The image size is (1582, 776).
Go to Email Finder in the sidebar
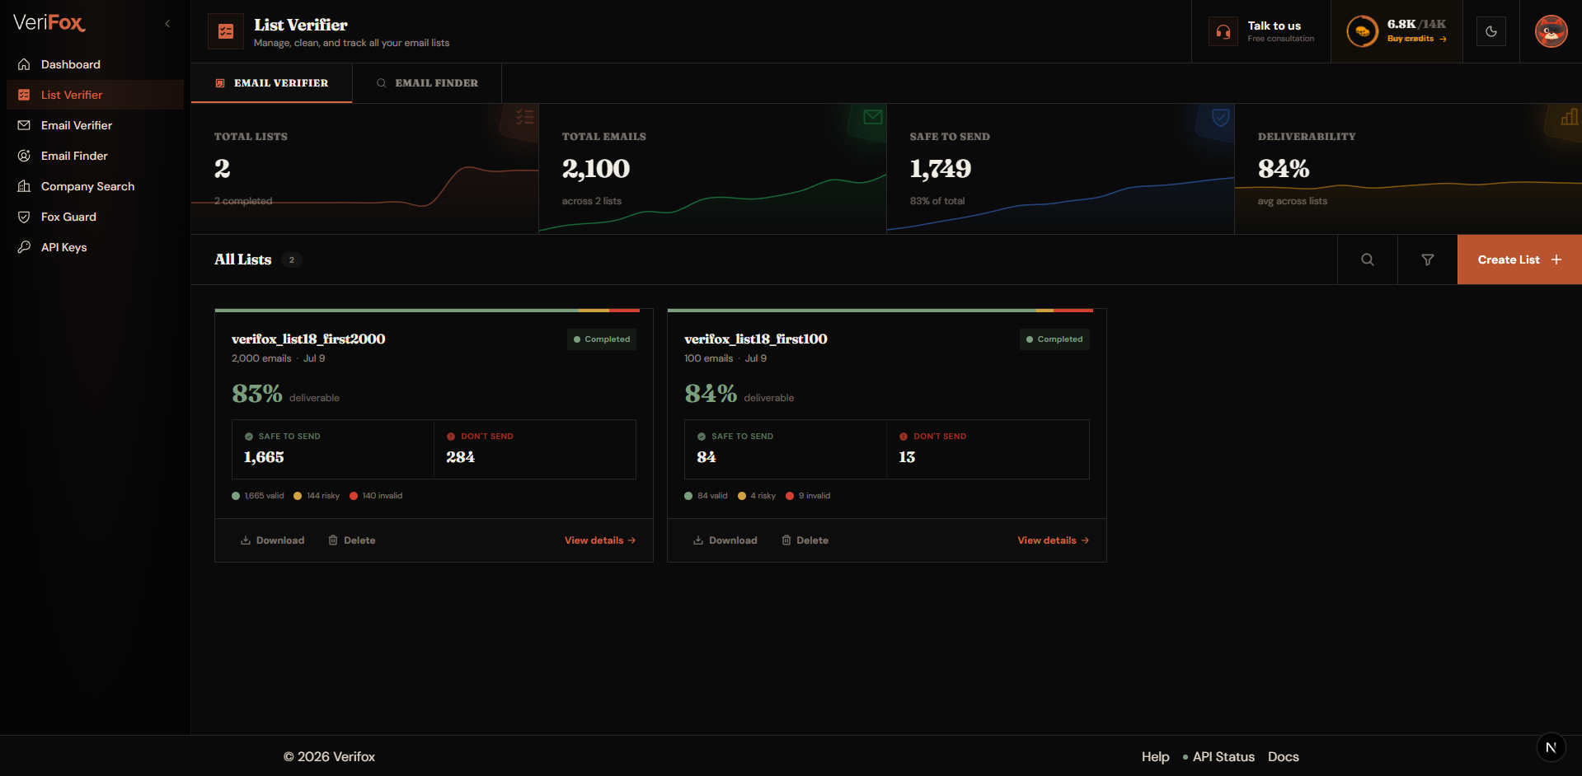pyautogui.click(x=95, y=156)
